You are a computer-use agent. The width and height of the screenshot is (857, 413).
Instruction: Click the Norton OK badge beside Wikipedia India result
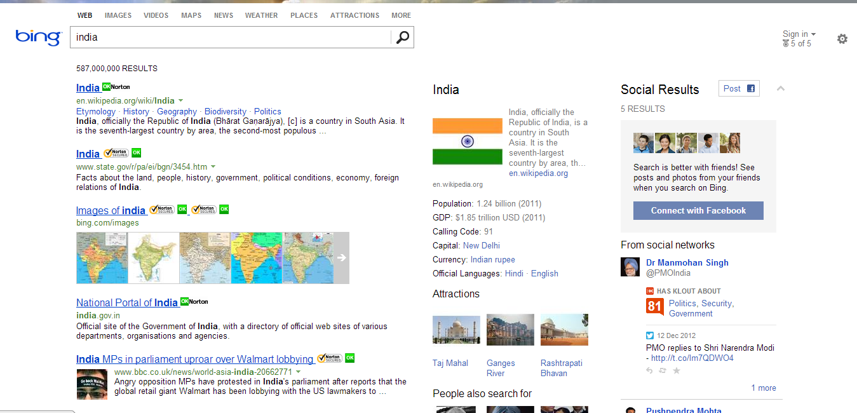tap(116, 86)
